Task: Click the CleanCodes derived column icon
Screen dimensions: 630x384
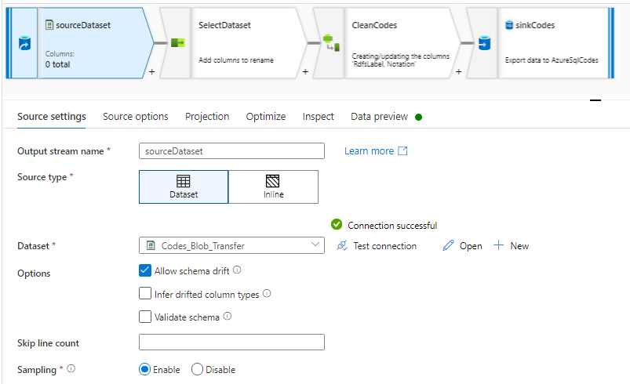Action: pyautogui.click(x=330, y=44)
